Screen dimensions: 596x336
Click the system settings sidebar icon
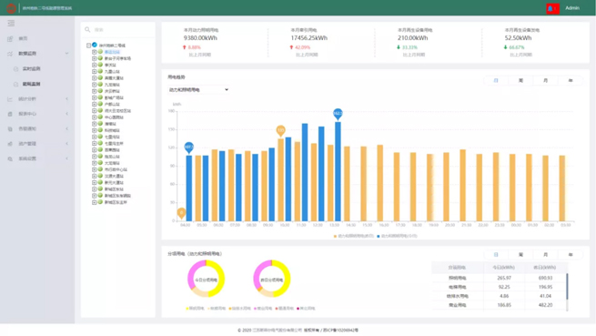pyautogui.click(x=10, y=158)
